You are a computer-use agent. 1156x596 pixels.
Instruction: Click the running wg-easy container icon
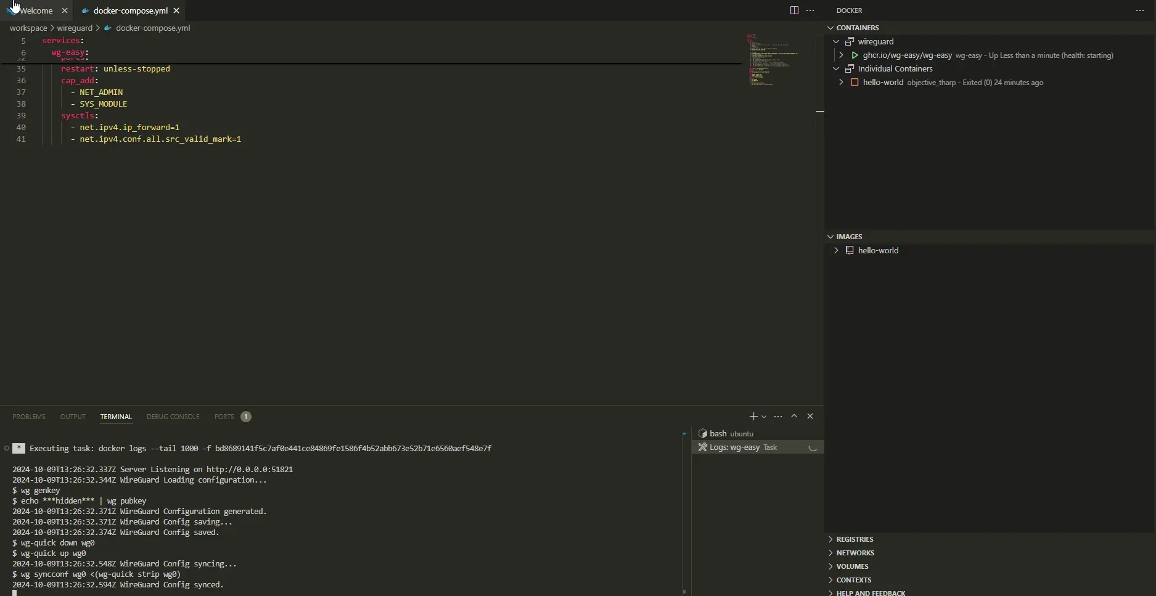(855, 55)
